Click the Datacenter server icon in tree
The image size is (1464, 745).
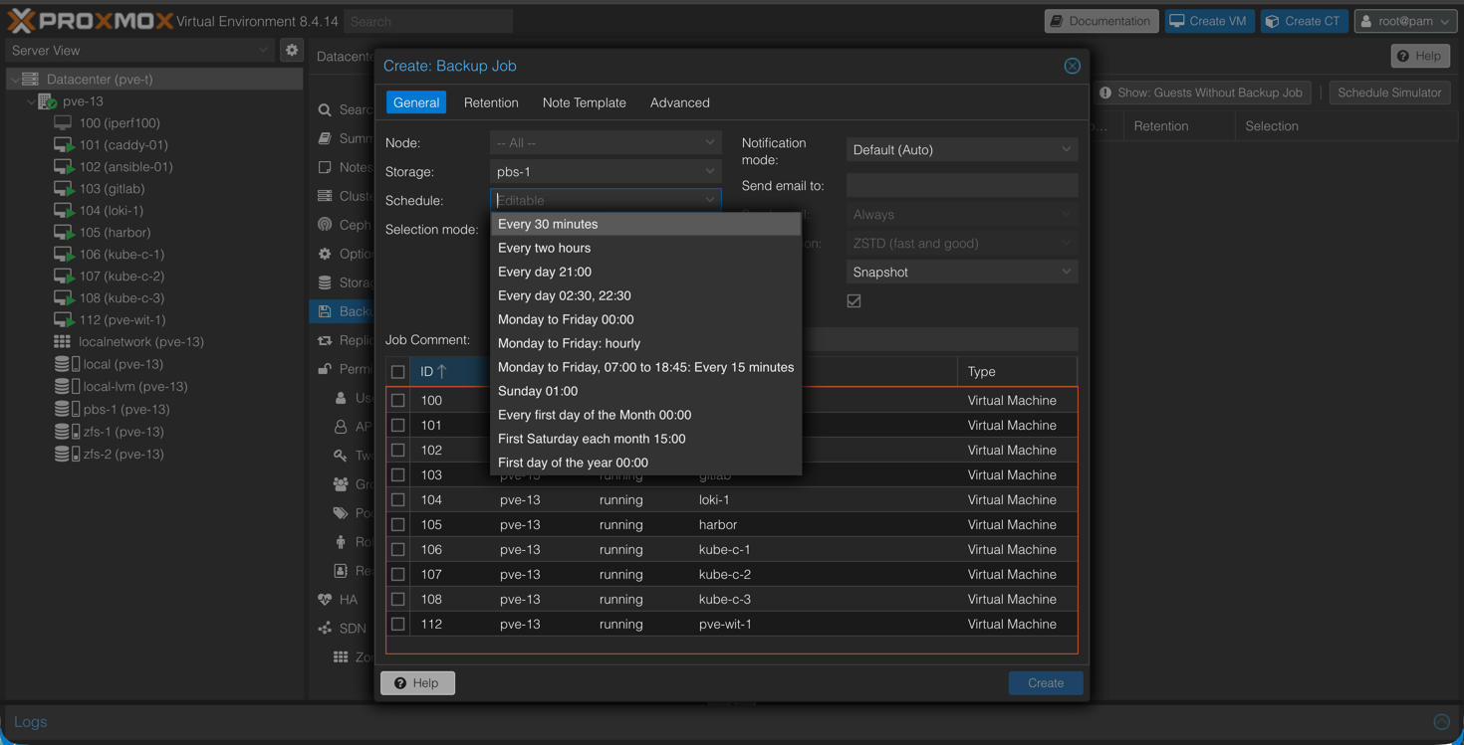pos(31,79)
